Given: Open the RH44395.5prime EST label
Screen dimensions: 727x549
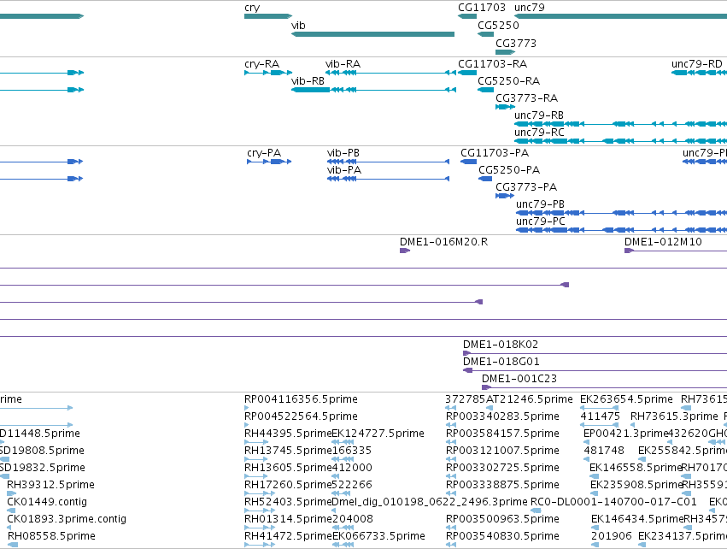Looking at the screenshot, I should pos(288,434).
